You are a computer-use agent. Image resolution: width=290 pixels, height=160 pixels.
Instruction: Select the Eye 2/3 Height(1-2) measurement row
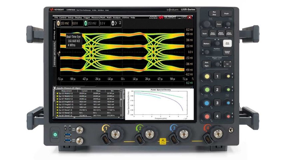tap(89, 102)
